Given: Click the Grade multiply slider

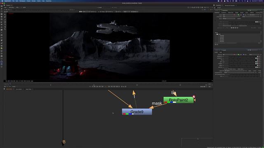Looking at the screenshot, I should click(x=242, y=64).
